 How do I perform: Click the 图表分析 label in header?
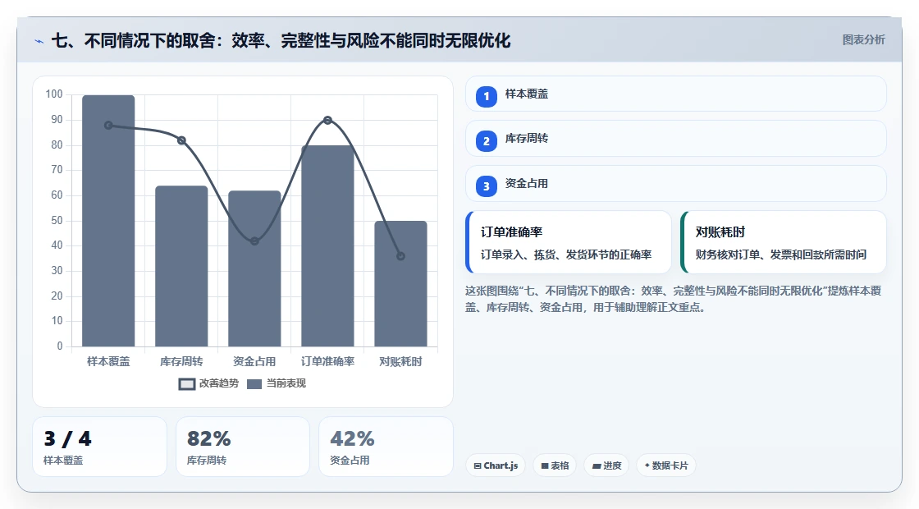coord(863,40)
